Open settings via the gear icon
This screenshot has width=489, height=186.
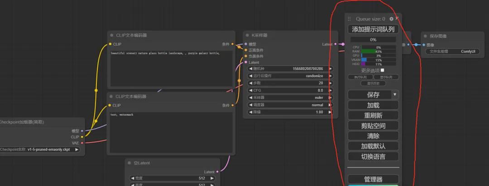point(391,19)
